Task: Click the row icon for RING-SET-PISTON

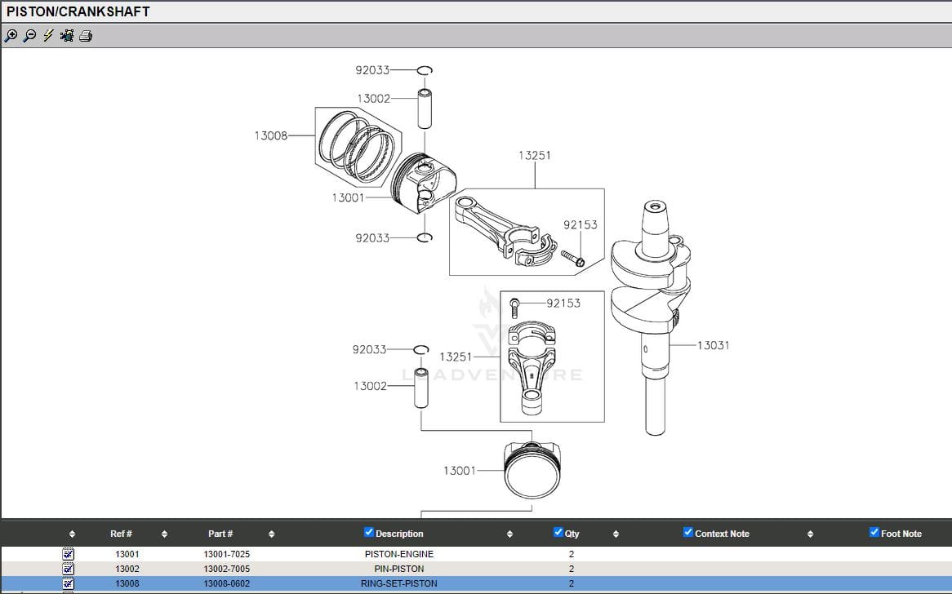Action: click(69, 583)
